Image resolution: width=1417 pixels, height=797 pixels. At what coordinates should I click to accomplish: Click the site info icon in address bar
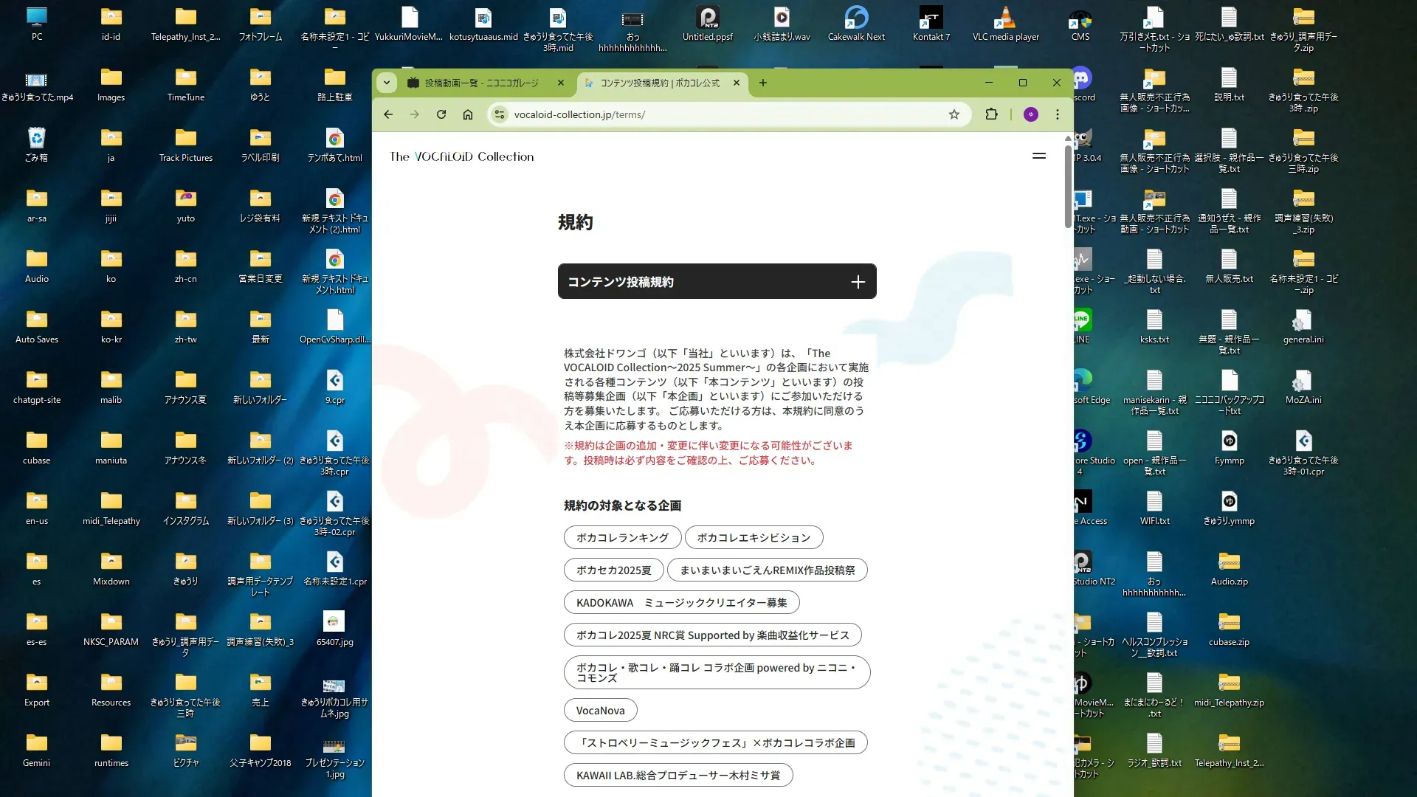500,114
